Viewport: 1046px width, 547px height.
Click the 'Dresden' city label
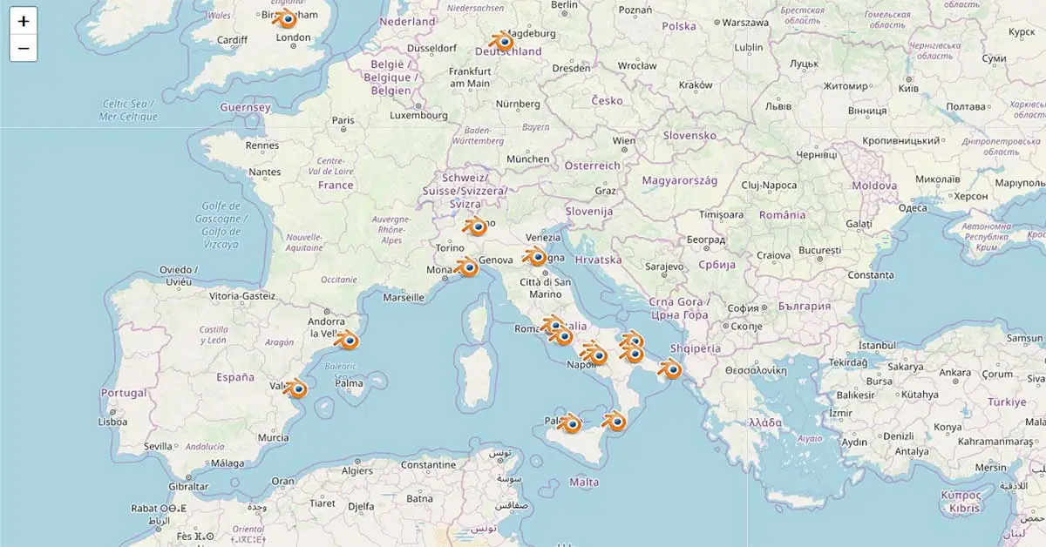click(x=571, y=67)
